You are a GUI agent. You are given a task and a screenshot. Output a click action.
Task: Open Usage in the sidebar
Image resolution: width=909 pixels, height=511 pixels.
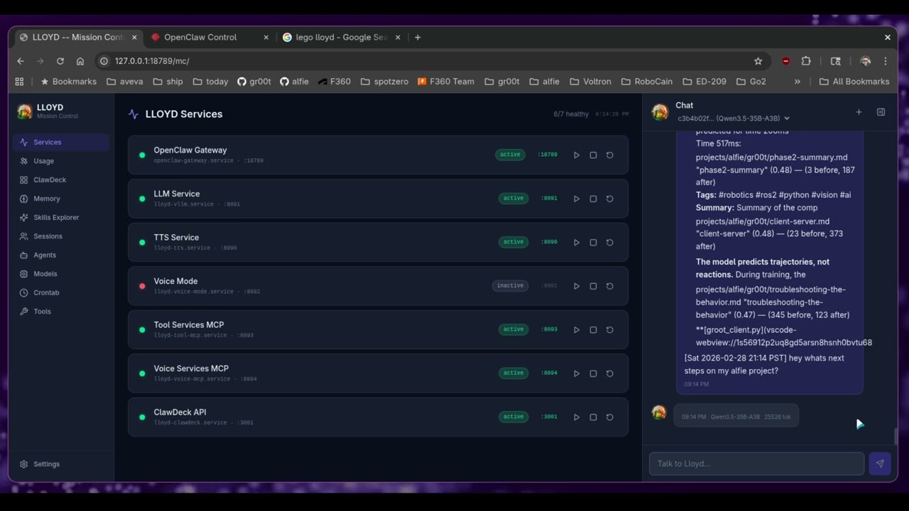(x=61, y=161)
